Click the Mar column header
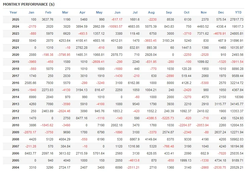The image size is (249, 173). pos(65,12)
